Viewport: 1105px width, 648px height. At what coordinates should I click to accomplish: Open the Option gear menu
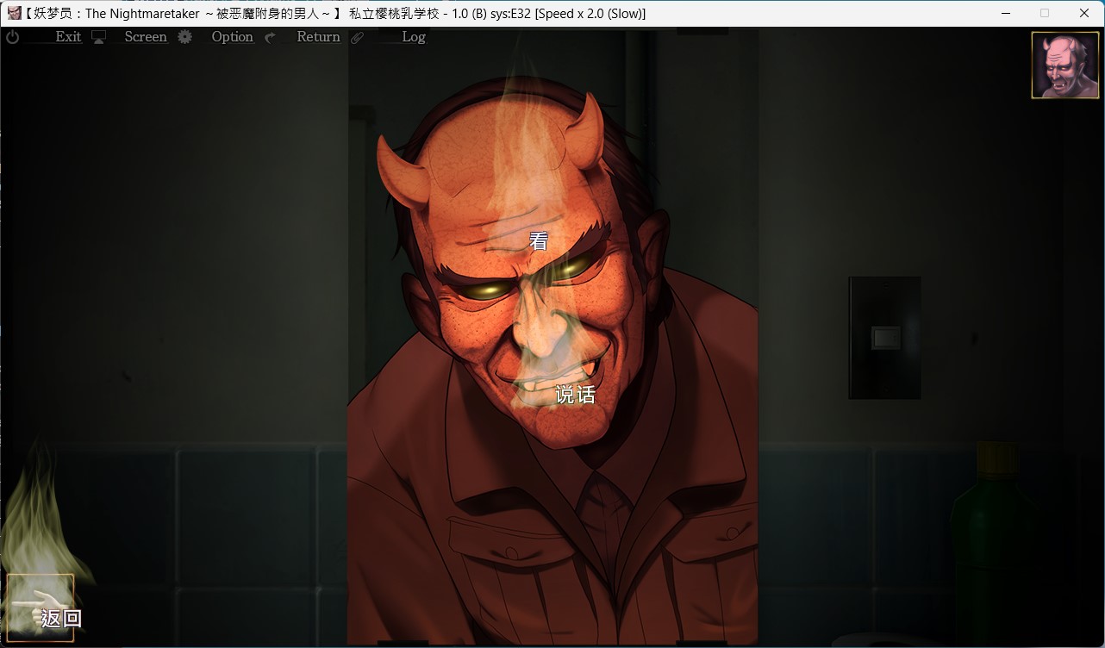tap(215, 37)
